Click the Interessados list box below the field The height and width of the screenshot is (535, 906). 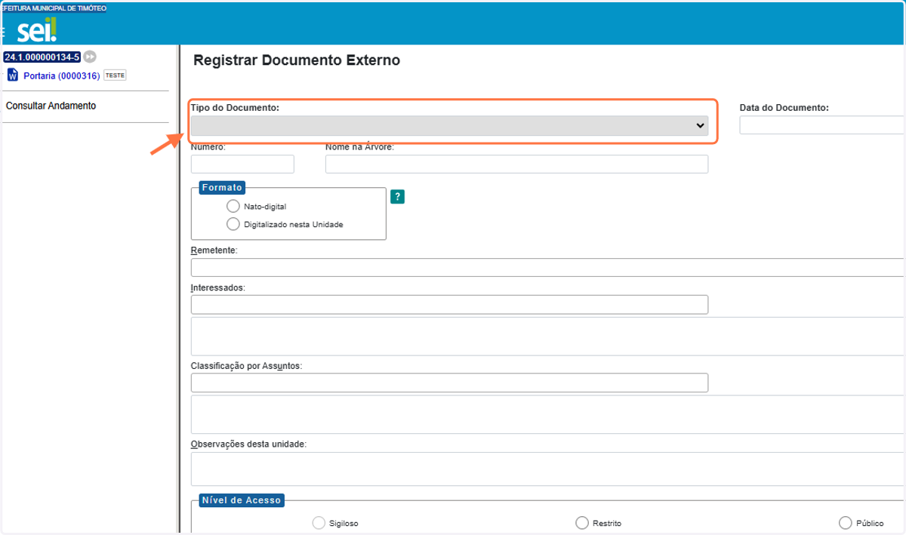(x=548, y=337)
